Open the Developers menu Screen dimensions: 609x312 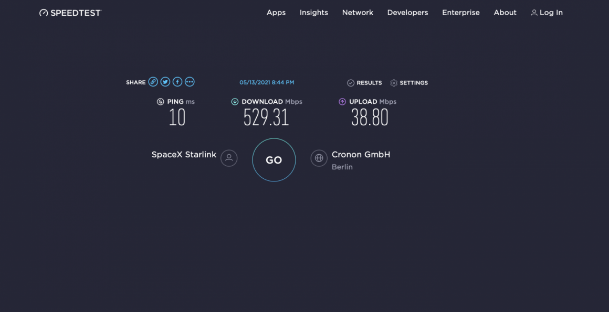tap(408, 13)
